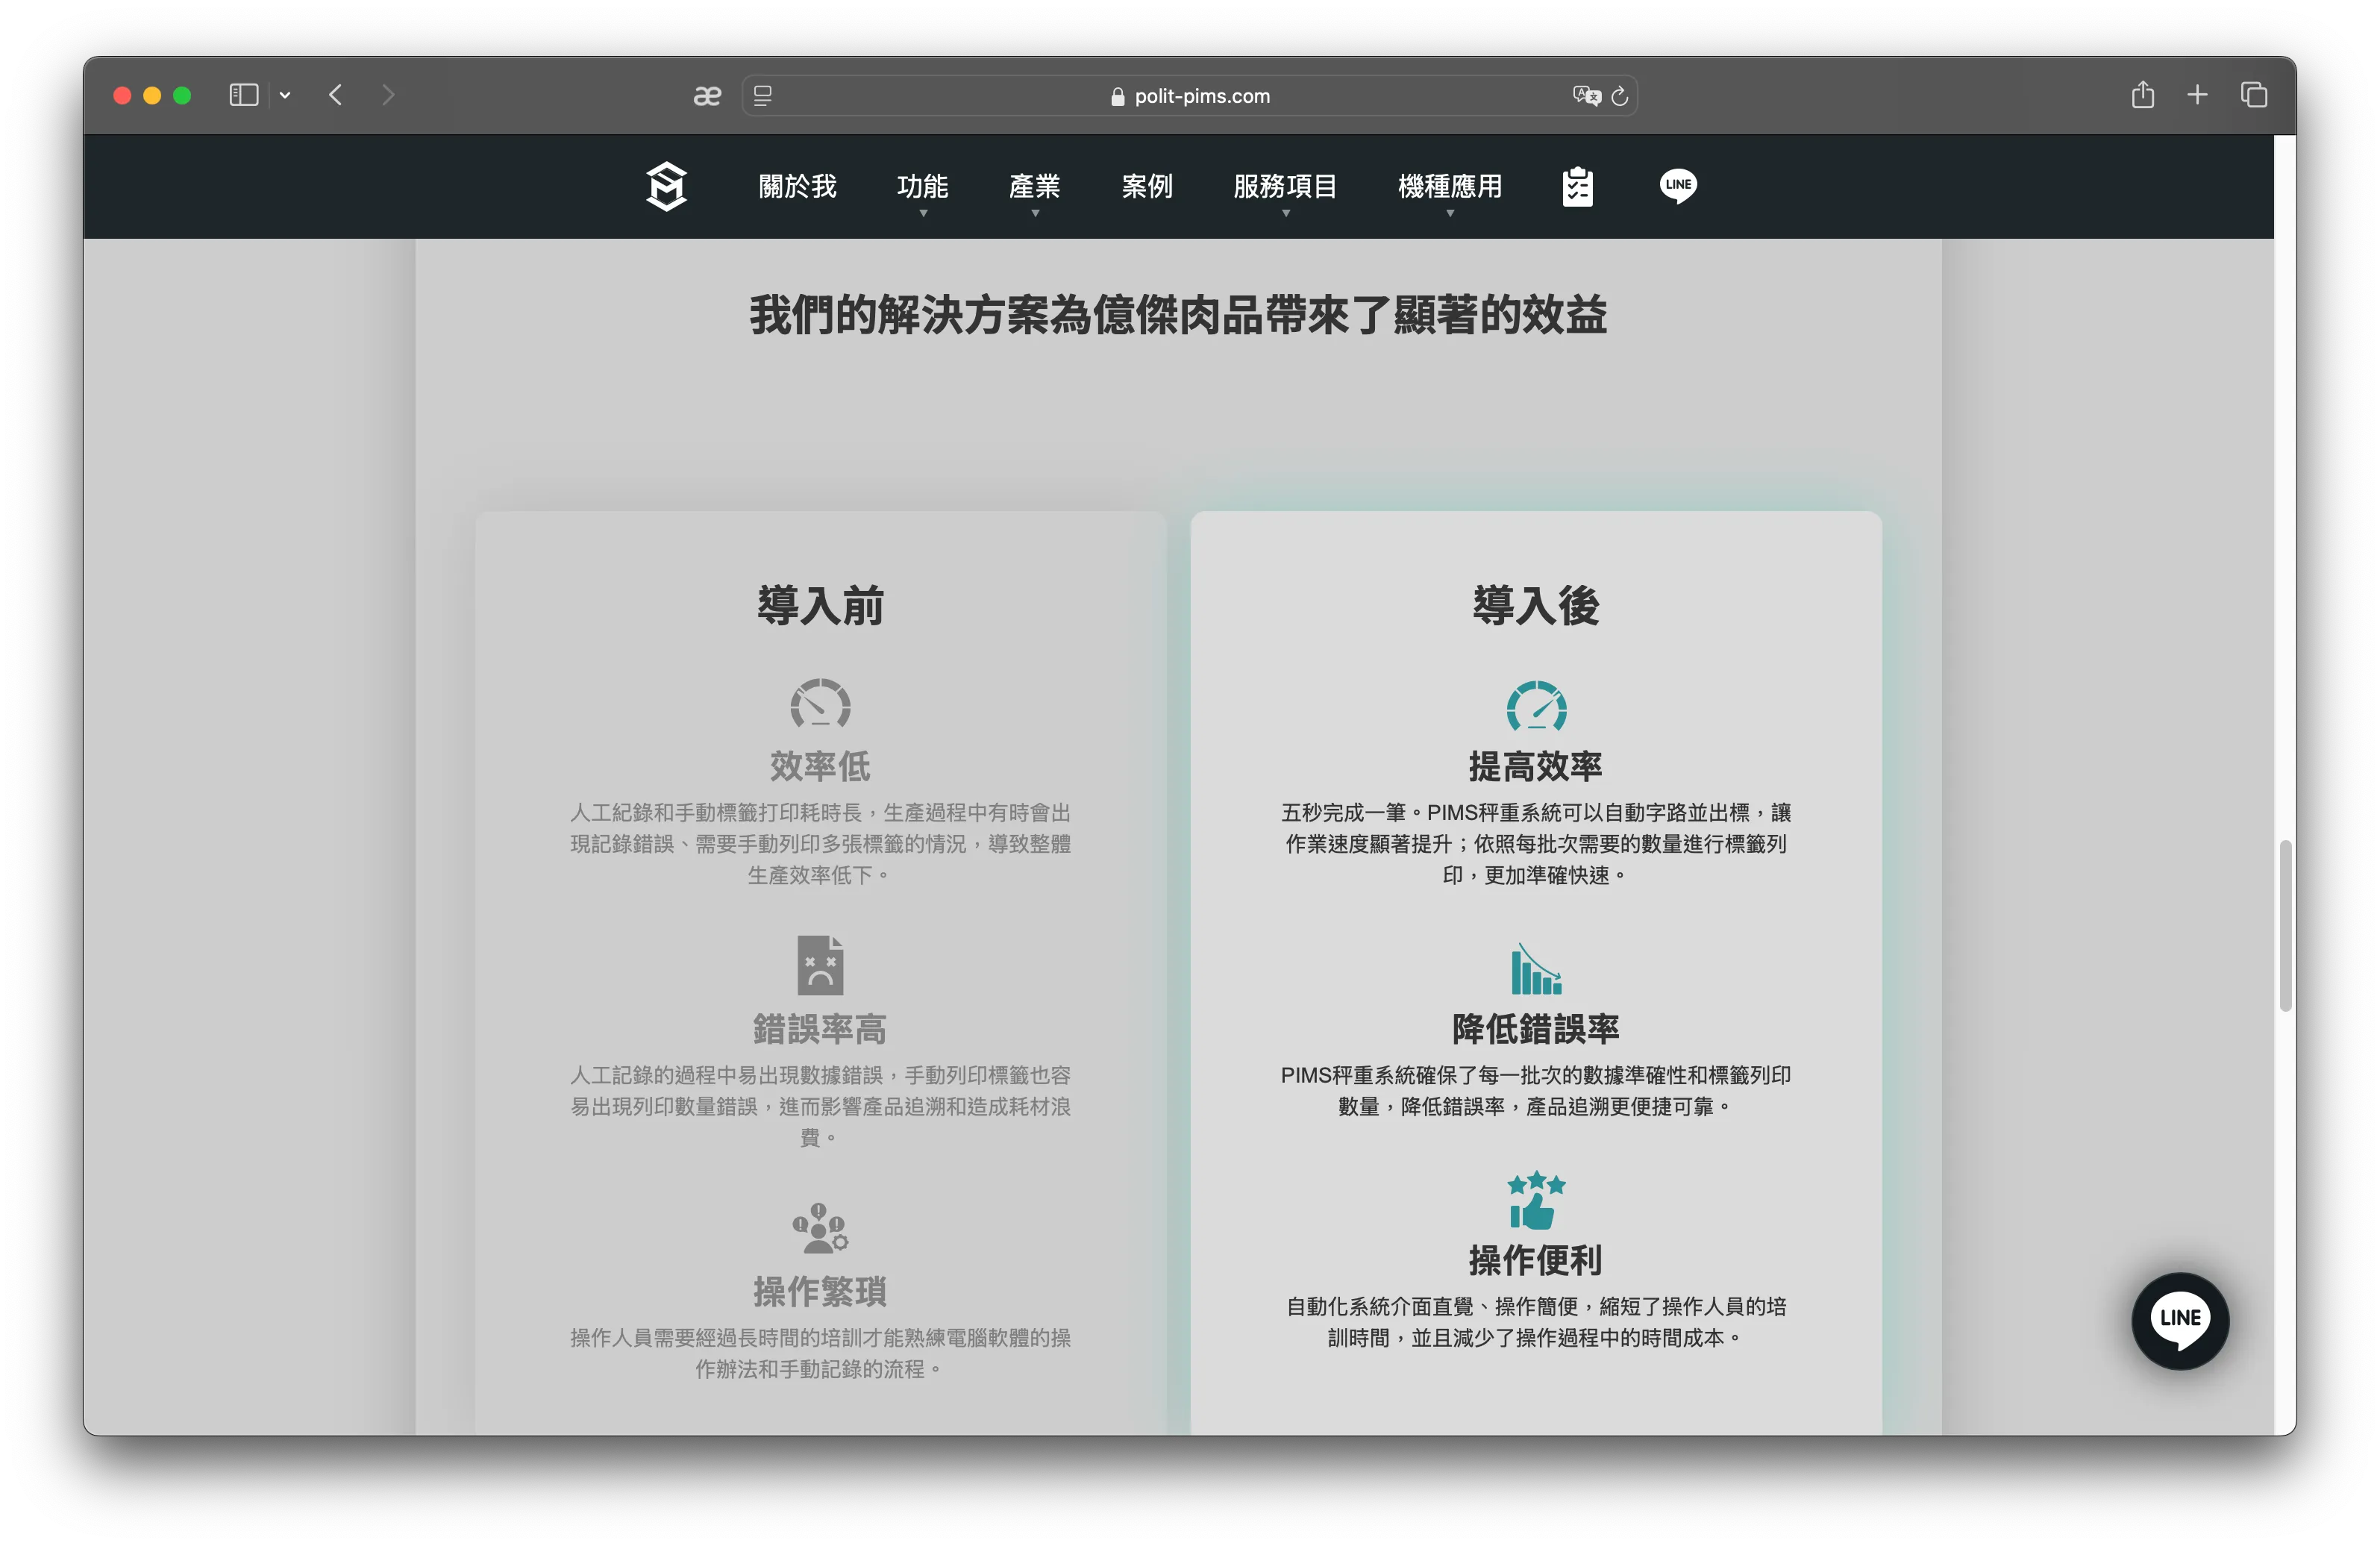Click the translate icon in the address bar
Viewport: 2380px width, 1546px height.
coord(1586,96)
